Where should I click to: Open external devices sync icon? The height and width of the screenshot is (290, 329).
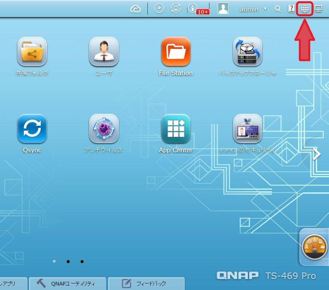click(x=176, y=9)
